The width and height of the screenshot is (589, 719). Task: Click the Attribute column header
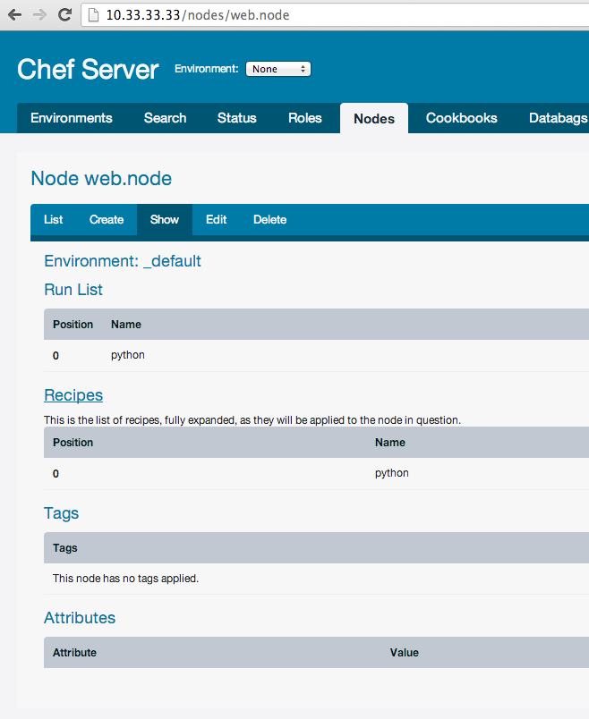click(x=74, y=653)
